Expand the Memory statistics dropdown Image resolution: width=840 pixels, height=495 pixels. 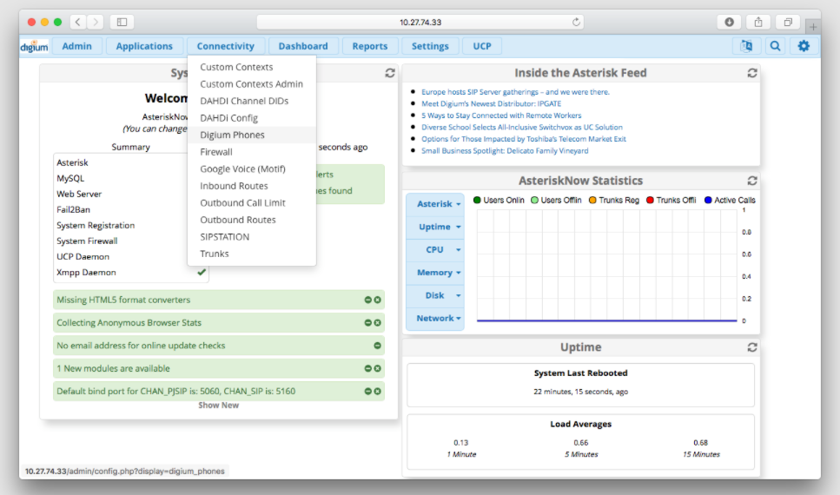pos(435,273)
